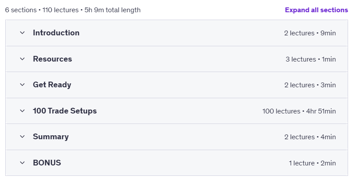Viewport: 352px width, 182px height.
Task: Click the '3 lectures • 1min' Resources label
Action: tap(311, 59)
